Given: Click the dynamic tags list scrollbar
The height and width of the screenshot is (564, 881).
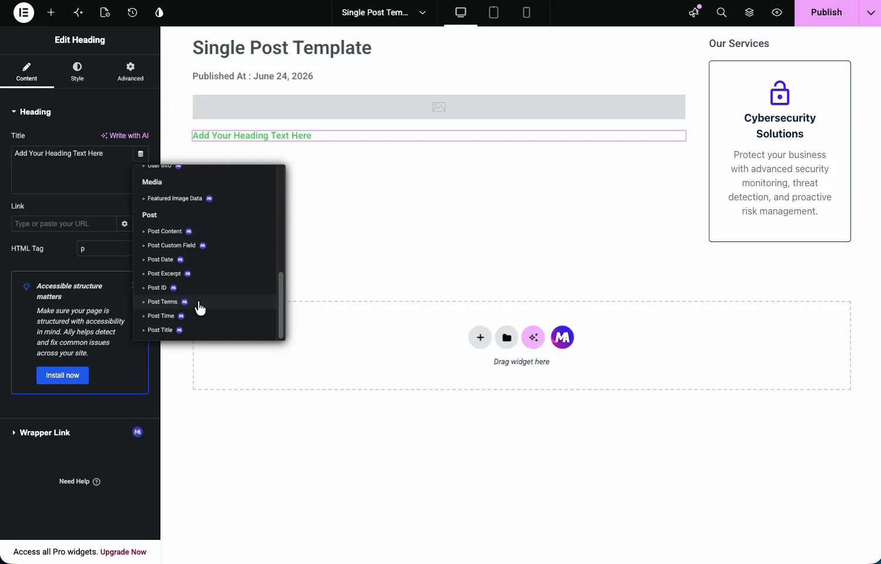Looking at the screenshot, I should pyautogui.click(x=281, y=304).
